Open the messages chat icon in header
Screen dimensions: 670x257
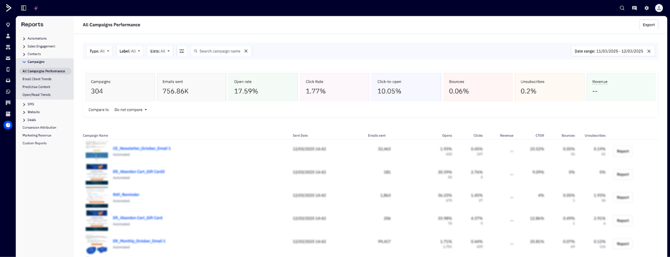(634, 8)
